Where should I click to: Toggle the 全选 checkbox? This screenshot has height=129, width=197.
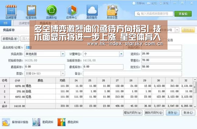click(164, 40)
